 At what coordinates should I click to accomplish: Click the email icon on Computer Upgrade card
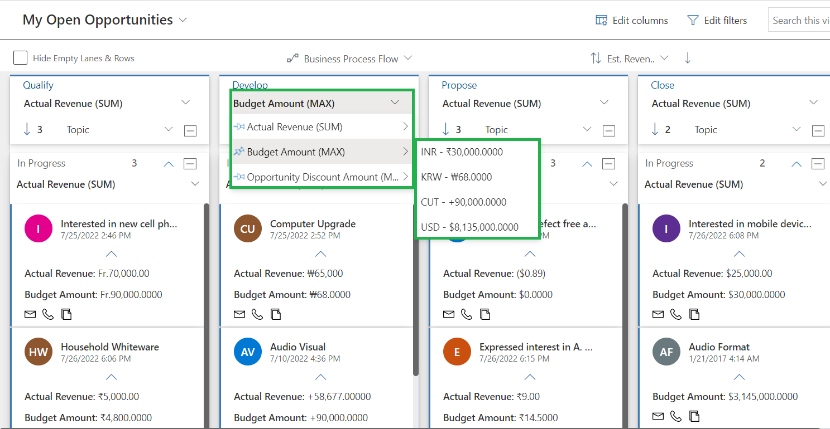click(239, 315)
